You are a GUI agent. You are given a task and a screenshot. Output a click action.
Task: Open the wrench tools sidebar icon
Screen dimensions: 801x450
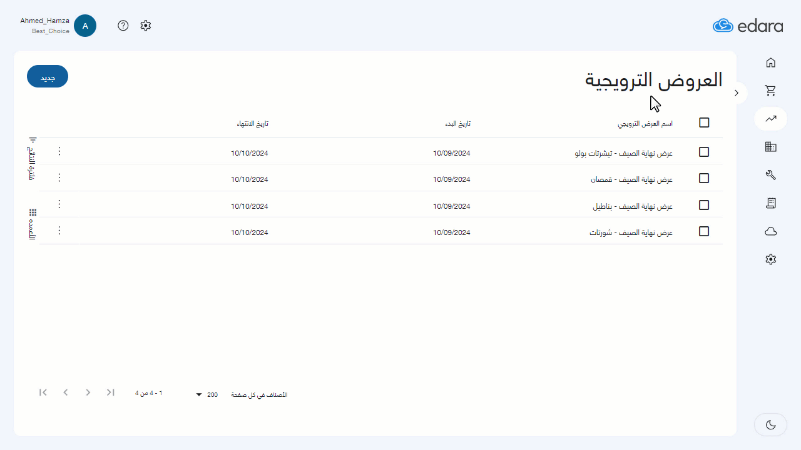(771, 175)
